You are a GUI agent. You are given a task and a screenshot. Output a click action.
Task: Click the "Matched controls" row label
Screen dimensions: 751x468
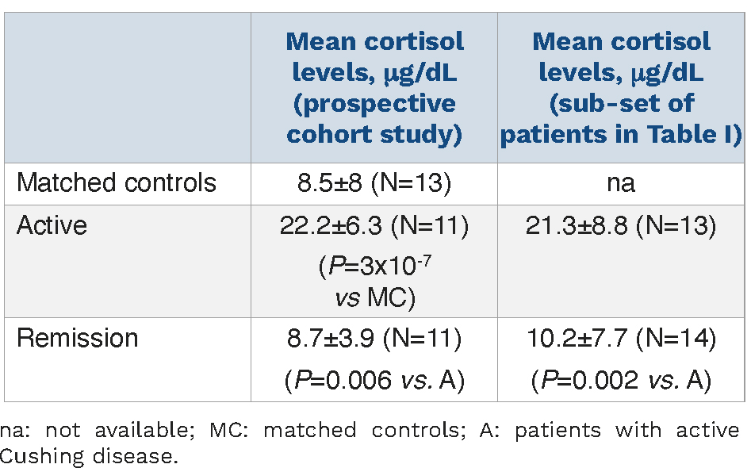(x=117, y=183)
